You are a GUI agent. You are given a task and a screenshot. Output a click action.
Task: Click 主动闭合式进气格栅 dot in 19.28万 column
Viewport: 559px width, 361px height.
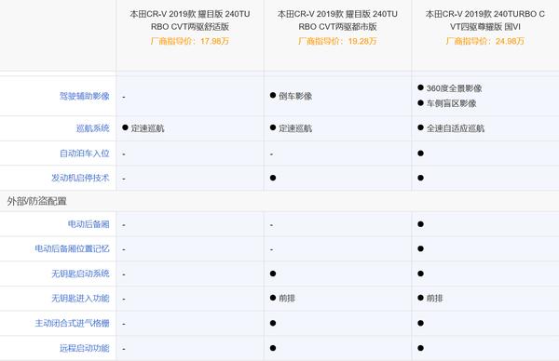point(273,323)
